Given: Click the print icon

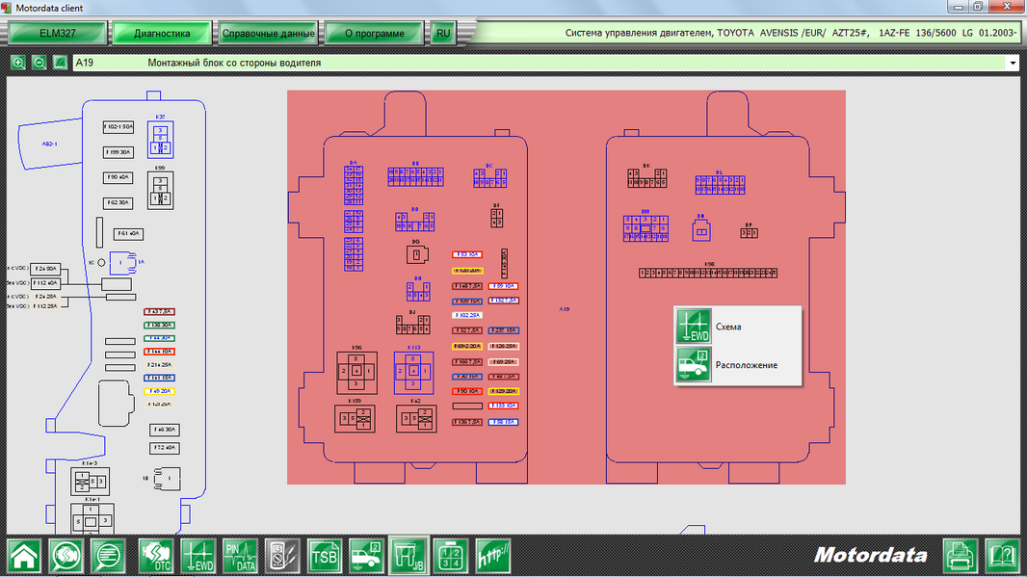Looking at the screenshot, I should [x=961, y=556].
